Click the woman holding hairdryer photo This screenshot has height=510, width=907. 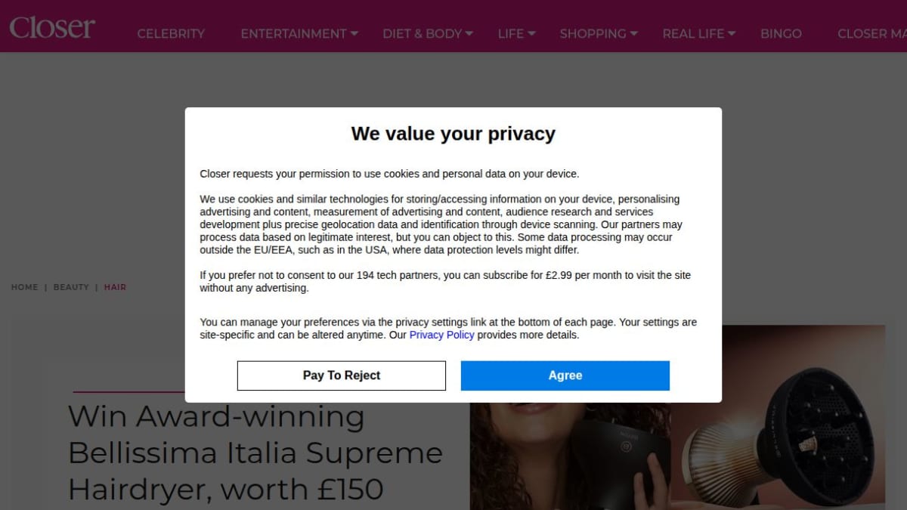pyautogui.click(x=571, y=453)
